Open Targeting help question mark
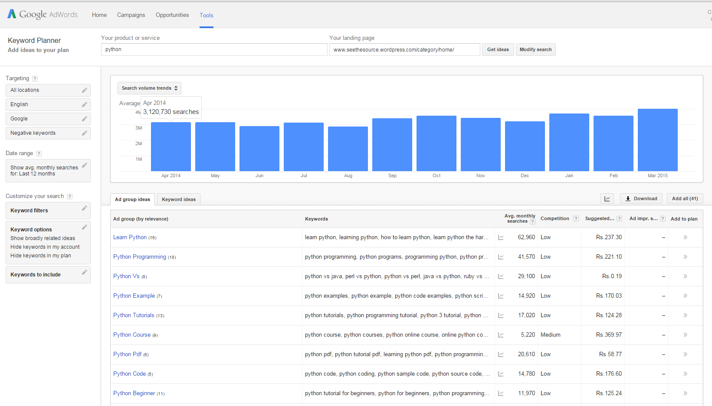Screen dimensions: 712x406 [x=35, y=78]
